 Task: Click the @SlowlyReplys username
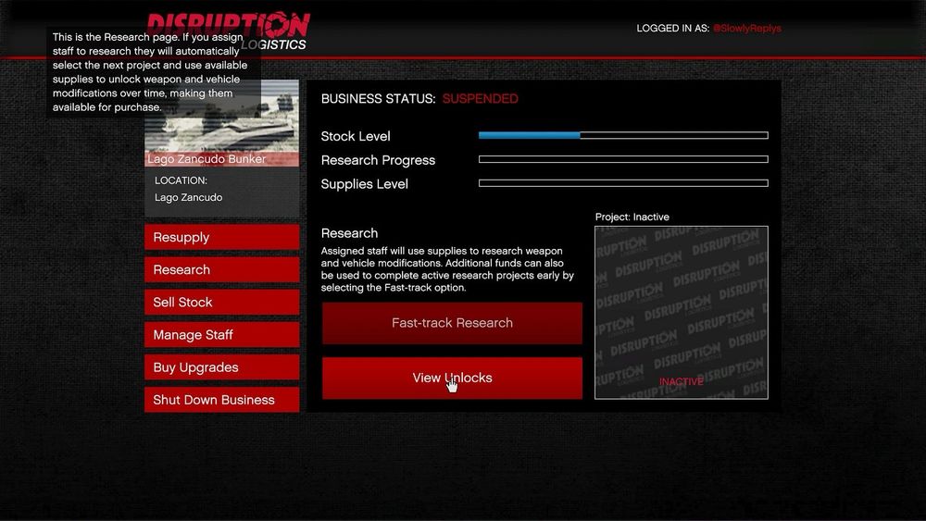[747, 29]
